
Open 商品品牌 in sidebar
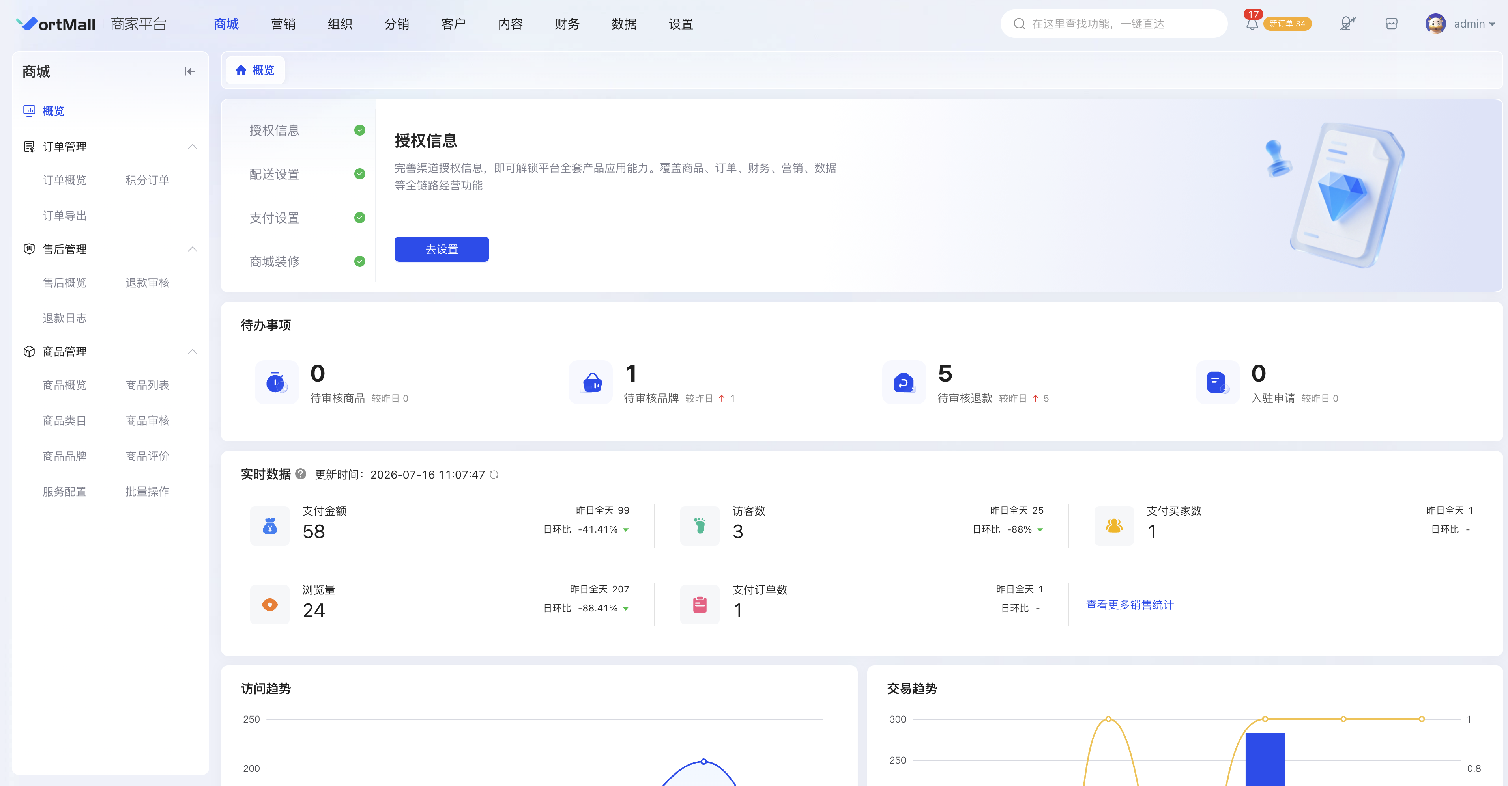pos(64,456)
